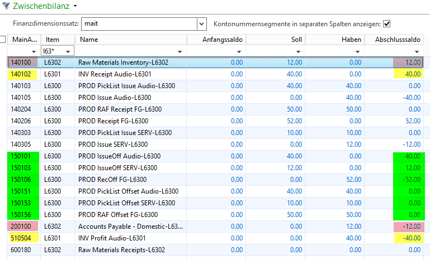Expand the Abschlusssaldo filter dropdown arrow
430x260 pixels.
click(x=417, y=51)
